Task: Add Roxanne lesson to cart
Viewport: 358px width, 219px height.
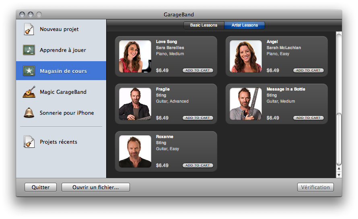Action: pyautogui.click(x=198, y=165)
